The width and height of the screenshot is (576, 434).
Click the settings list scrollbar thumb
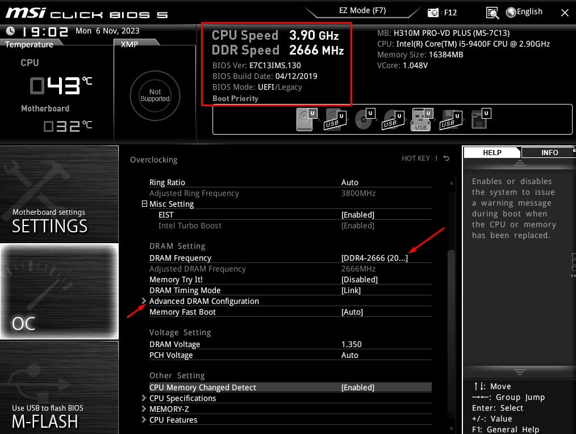click(452, 332)
